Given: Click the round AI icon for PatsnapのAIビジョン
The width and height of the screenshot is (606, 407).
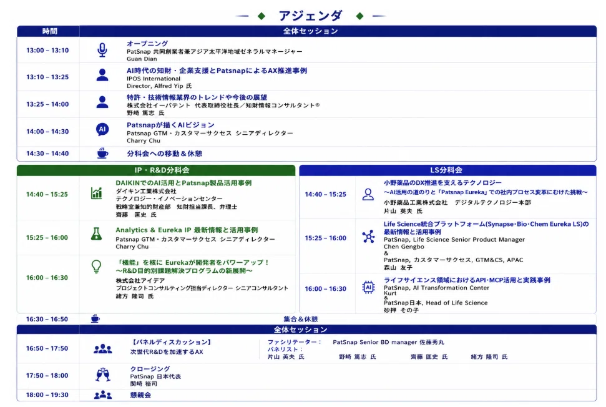Looking at the screenshot, I should tap(102, 129).
